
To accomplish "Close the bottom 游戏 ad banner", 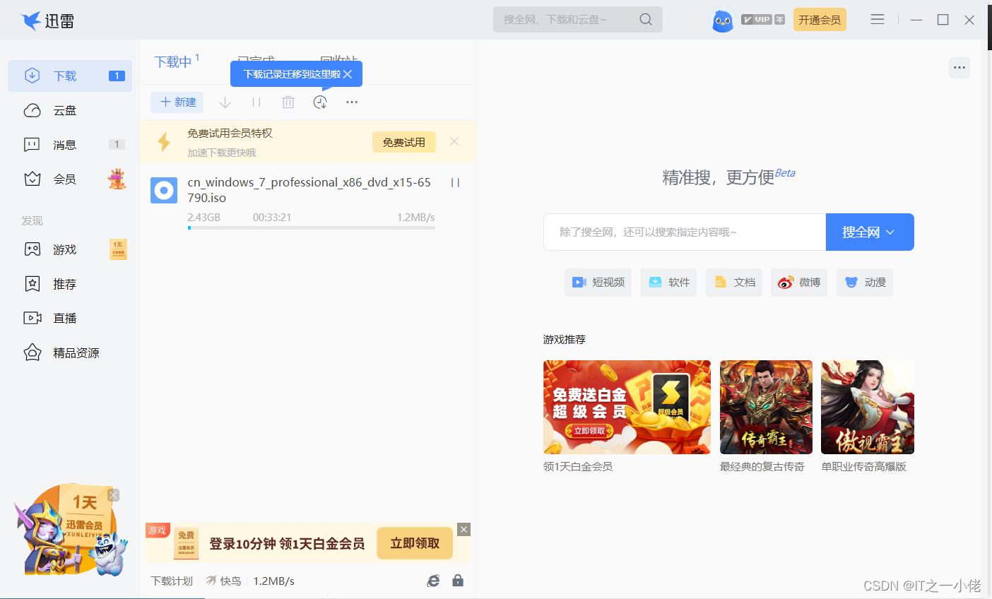I will click(x=463, y=530).
